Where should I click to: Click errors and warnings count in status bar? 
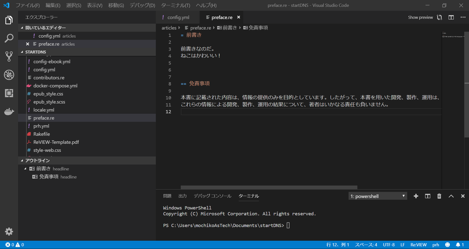coord(14,245)
